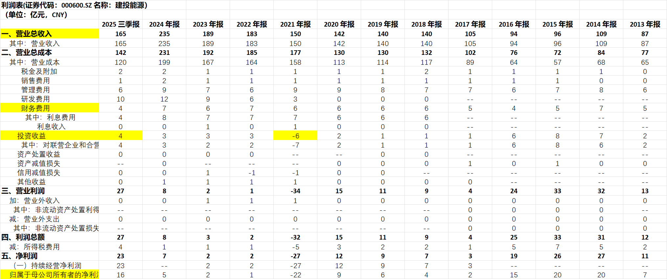
Task: Select the highlighted '归属于母公司所有者的净利' row label
Action: (50, 274)
